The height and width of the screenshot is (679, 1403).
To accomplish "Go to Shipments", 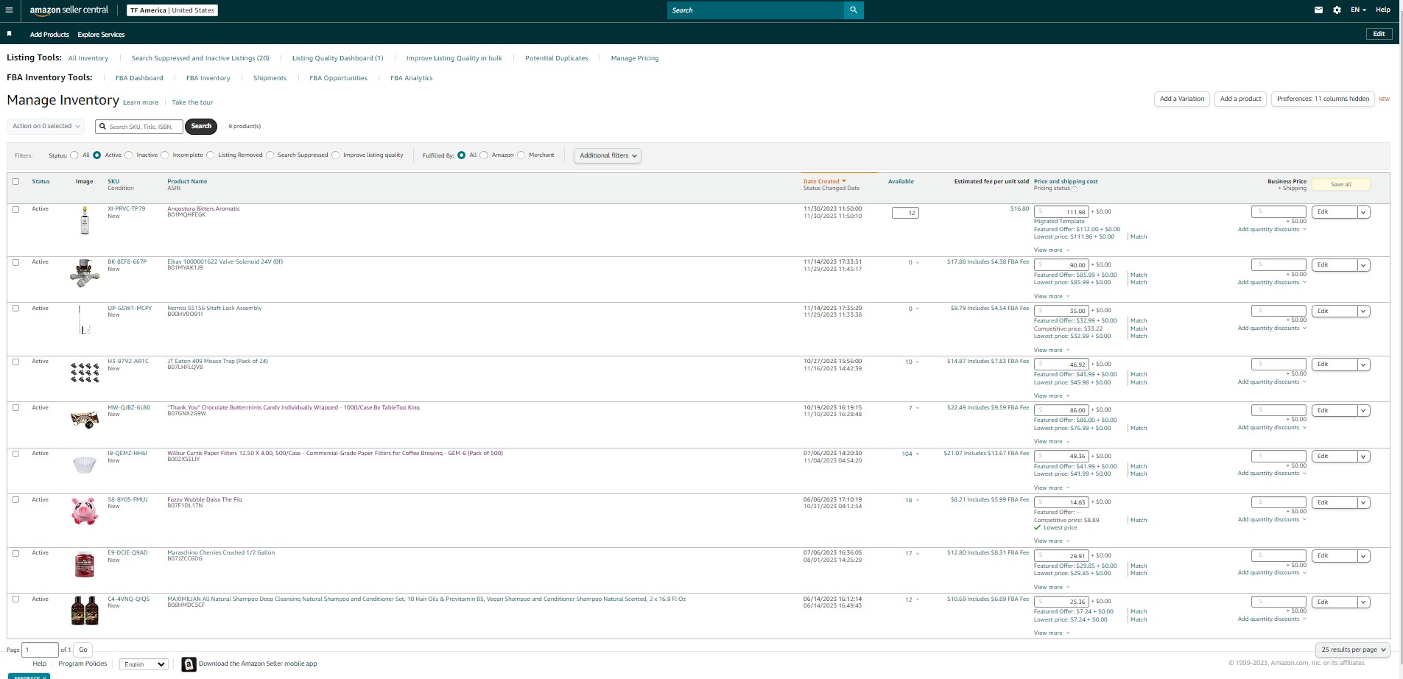I will click(x=270, y=78).
